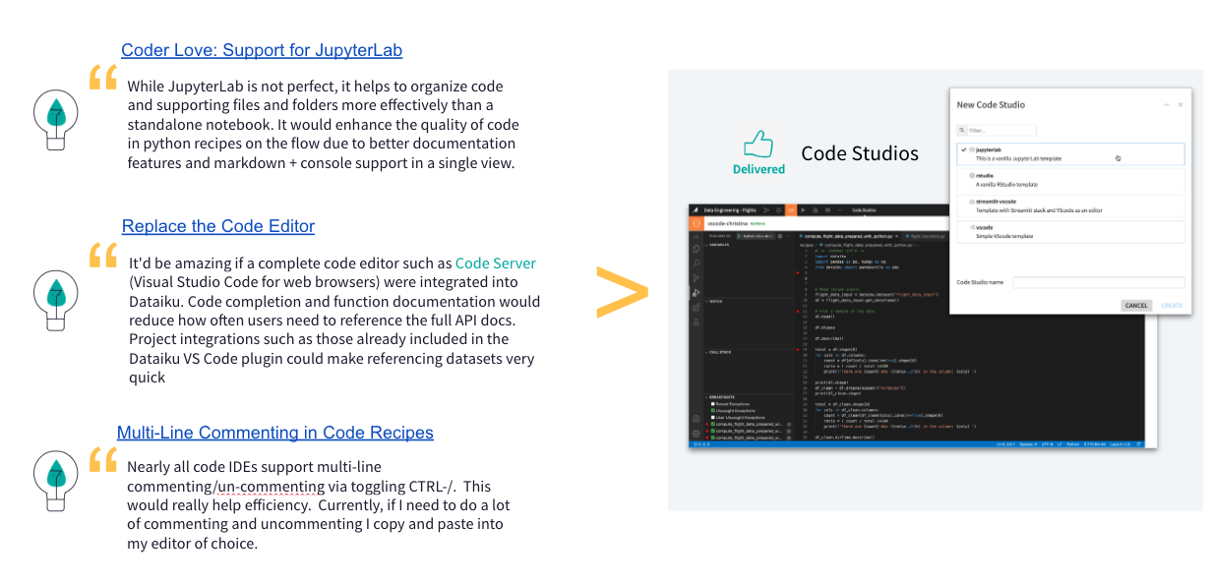
Task: Open the debug launch.json gear icon
Action: pos(780,236)
